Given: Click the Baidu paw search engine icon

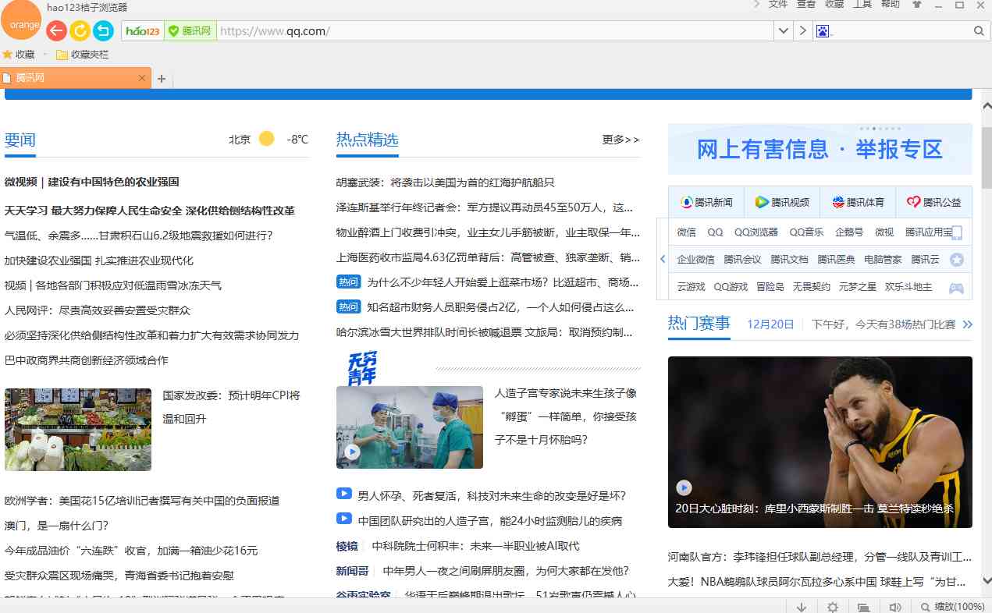Looking at the screenshot, I should click(x=823, y=31).
